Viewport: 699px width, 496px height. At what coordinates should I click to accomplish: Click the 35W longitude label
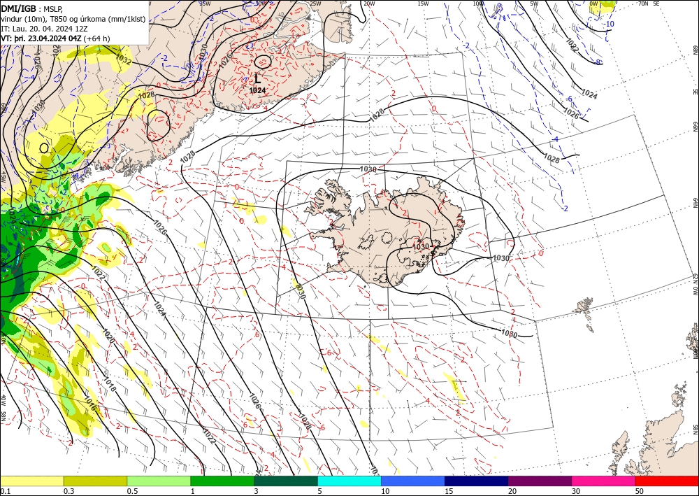[205, 3]
